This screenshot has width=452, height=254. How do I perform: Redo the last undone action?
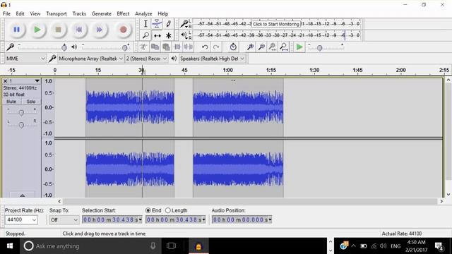pos(216,47)
